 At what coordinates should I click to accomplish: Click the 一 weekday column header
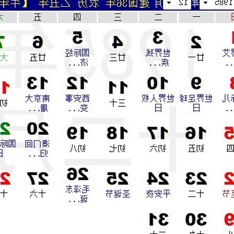click(x=197, y=17)
